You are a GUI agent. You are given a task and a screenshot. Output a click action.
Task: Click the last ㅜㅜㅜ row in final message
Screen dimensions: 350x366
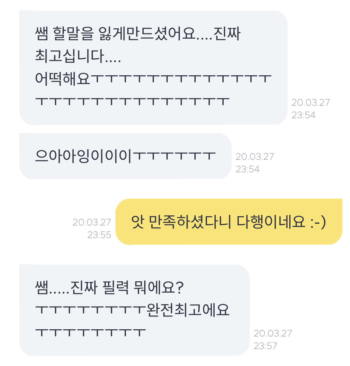(91, 332)
